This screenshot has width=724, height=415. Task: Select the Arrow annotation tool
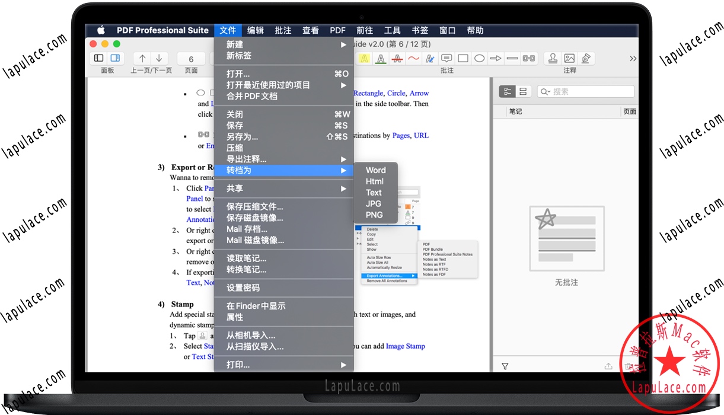pyautogui.click(x=496, y=58)
